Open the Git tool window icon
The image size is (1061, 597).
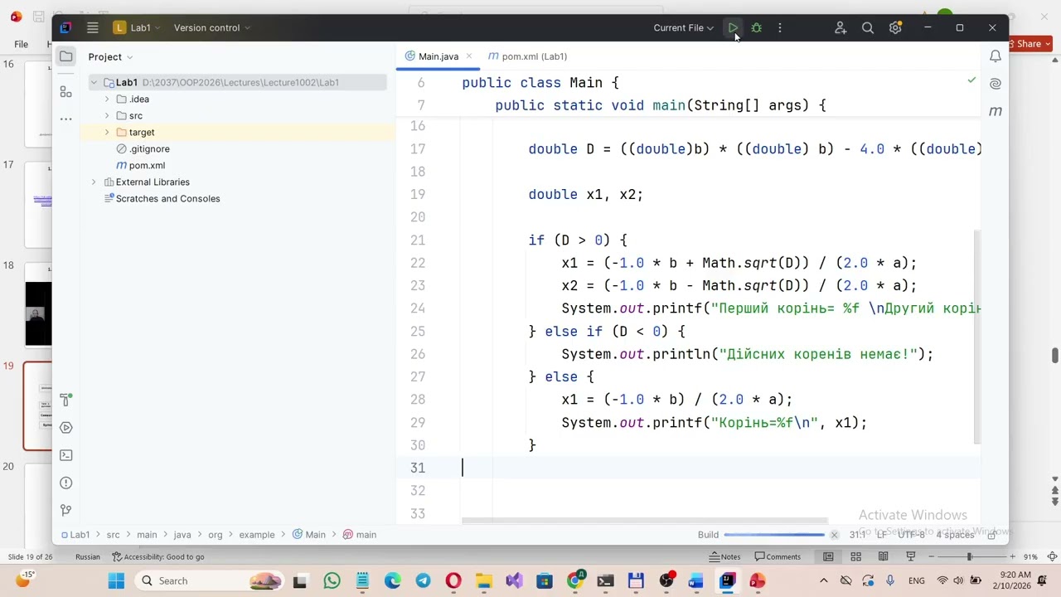pos(66,510)
